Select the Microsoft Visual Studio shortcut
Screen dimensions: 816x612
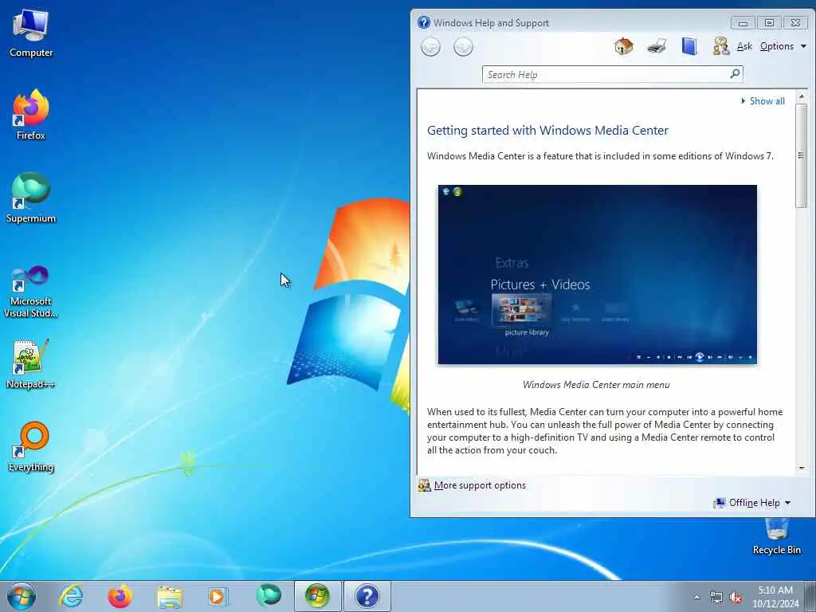(x=31, y=292)
